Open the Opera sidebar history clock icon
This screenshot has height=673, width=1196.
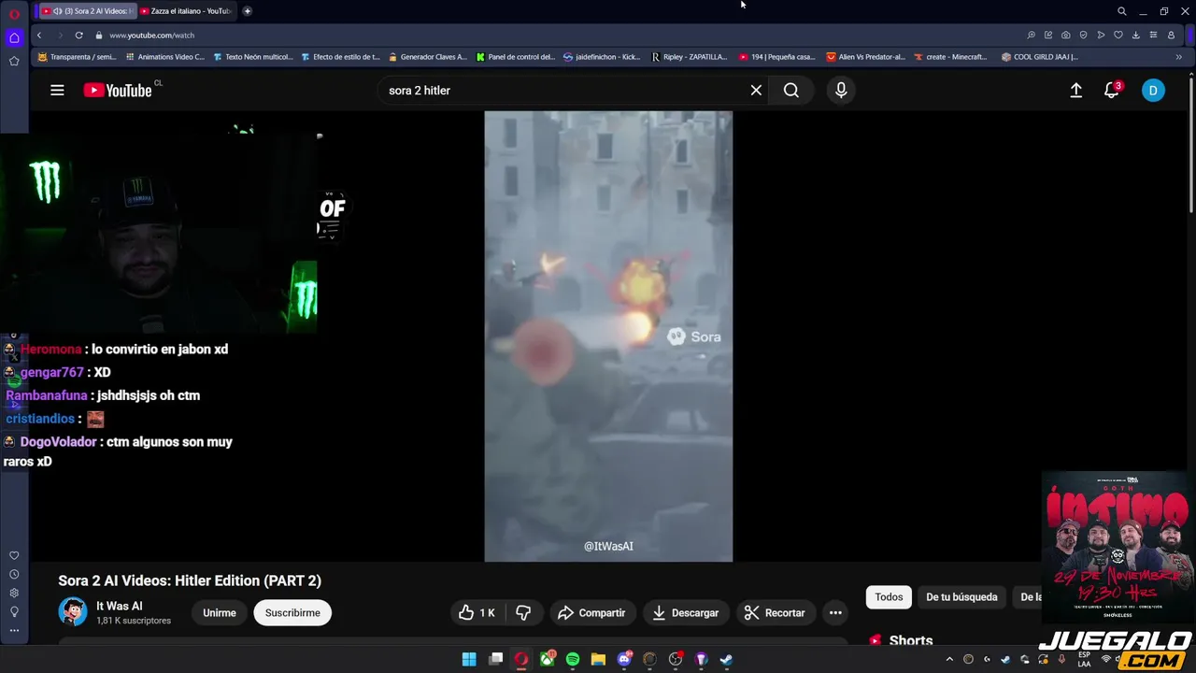tap(14, 574)
